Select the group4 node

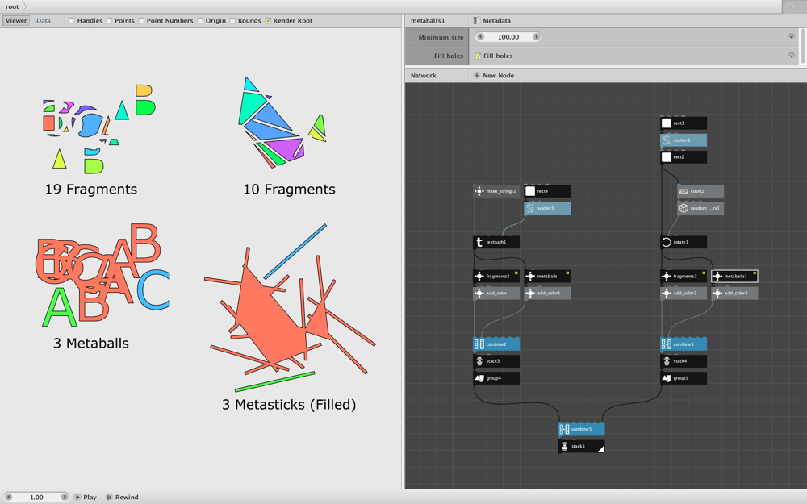(x=496, y=378)
